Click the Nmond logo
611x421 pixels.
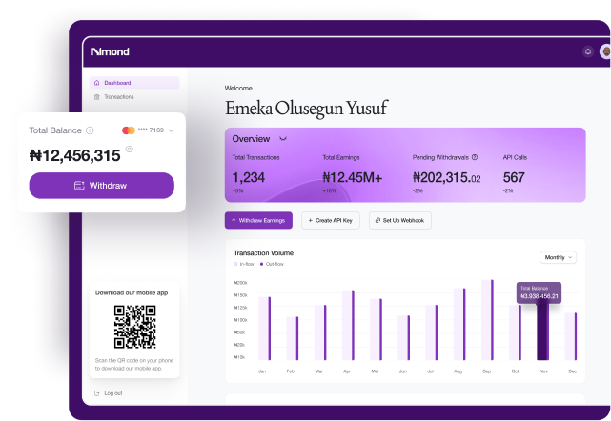(109, 51)
